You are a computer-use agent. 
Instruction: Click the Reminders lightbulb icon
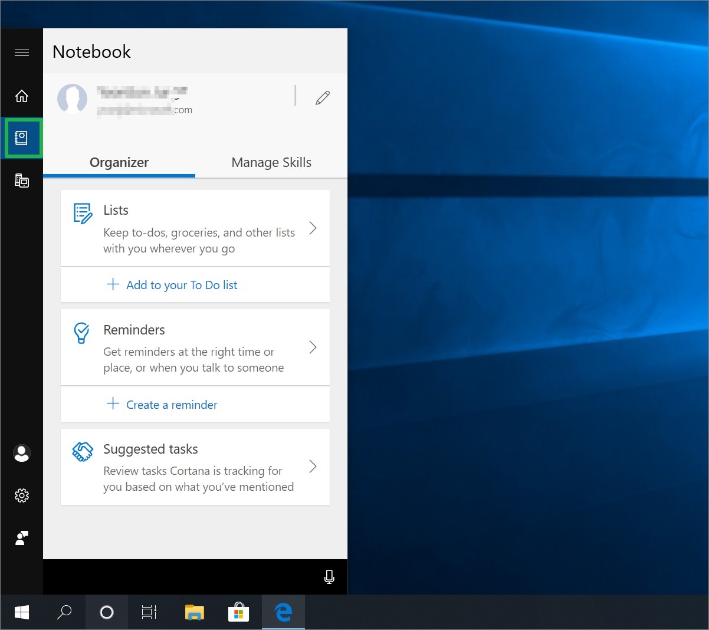coord(81,333)
